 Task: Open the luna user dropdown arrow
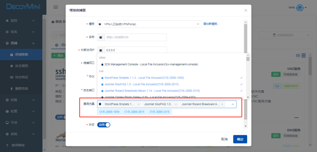(306, 8)
